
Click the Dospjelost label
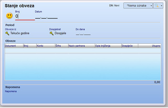coord(55,29)
